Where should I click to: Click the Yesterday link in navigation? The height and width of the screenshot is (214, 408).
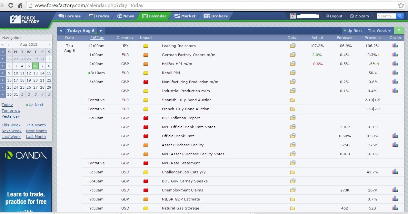coord(11,116)
